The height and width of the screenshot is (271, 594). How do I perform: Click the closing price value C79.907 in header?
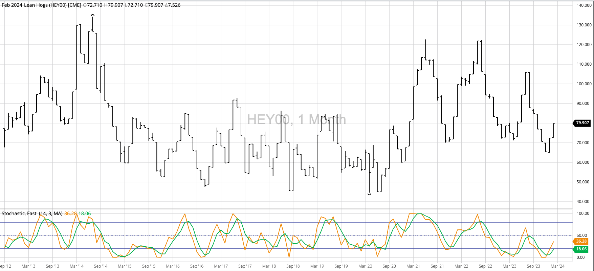[x=154, y=5]
